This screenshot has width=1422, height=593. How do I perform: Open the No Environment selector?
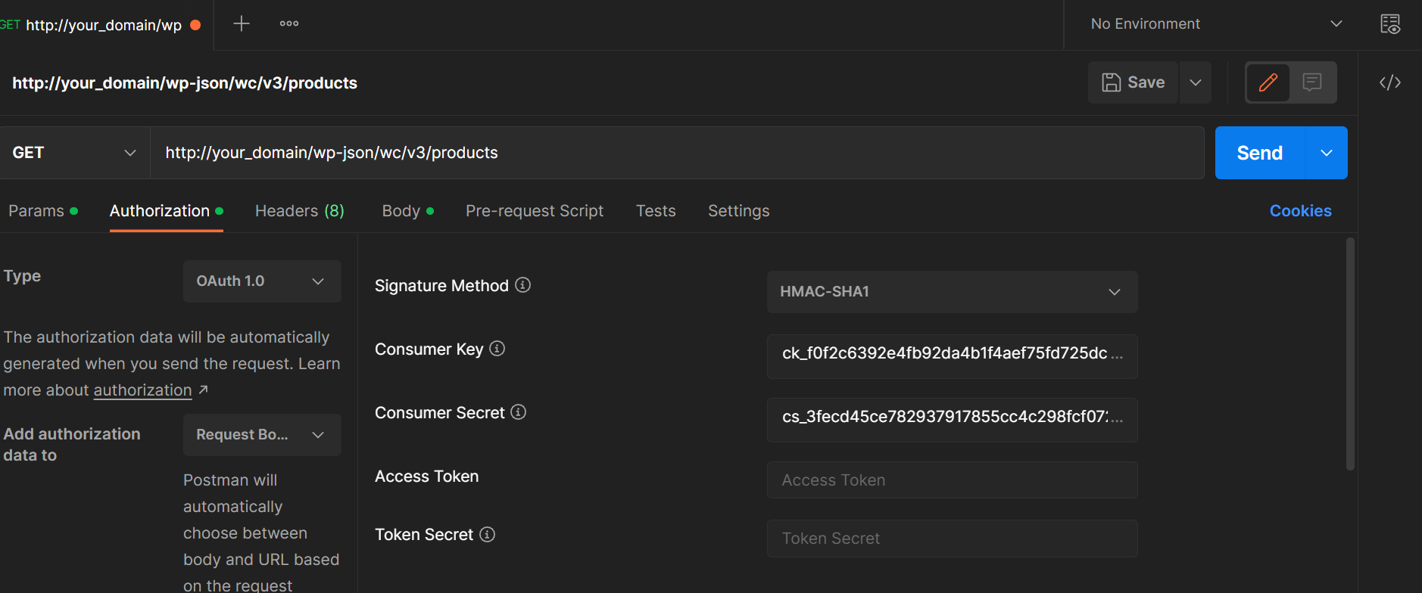click(1216, 24)
